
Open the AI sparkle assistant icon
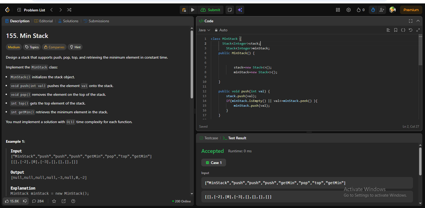[x=240, y=10]
